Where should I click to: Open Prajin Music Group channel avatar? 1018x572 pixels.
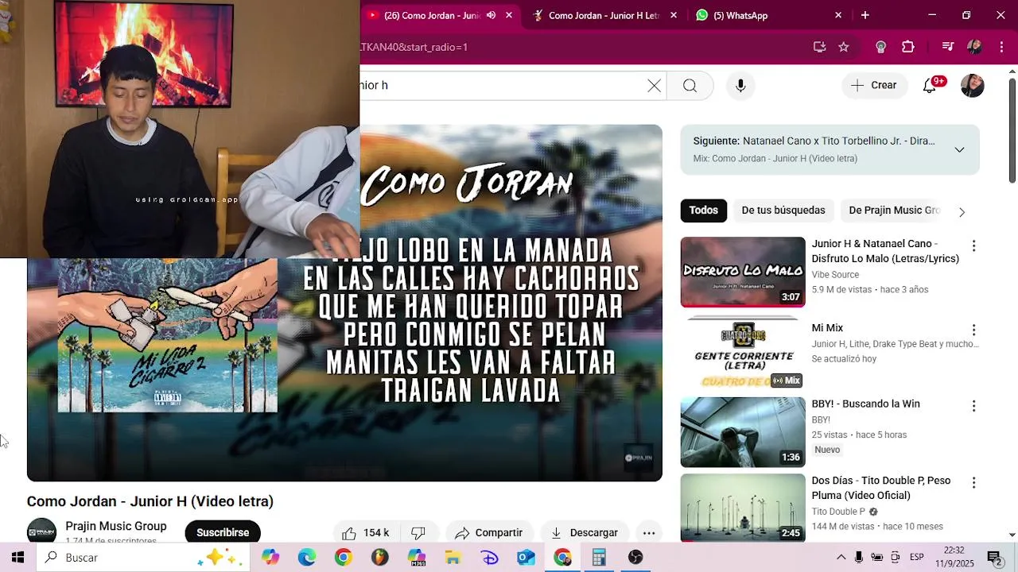tap(41, 531)
